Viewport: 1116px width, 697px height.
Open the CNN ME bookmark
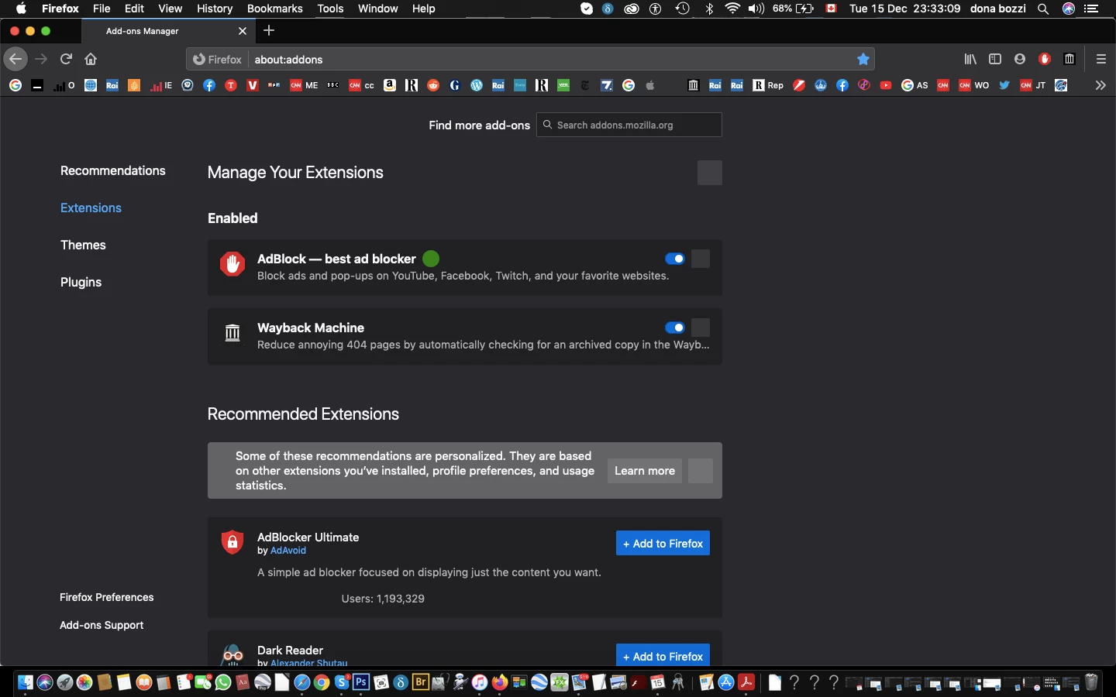pyautogui.click(x=304, y=85)
